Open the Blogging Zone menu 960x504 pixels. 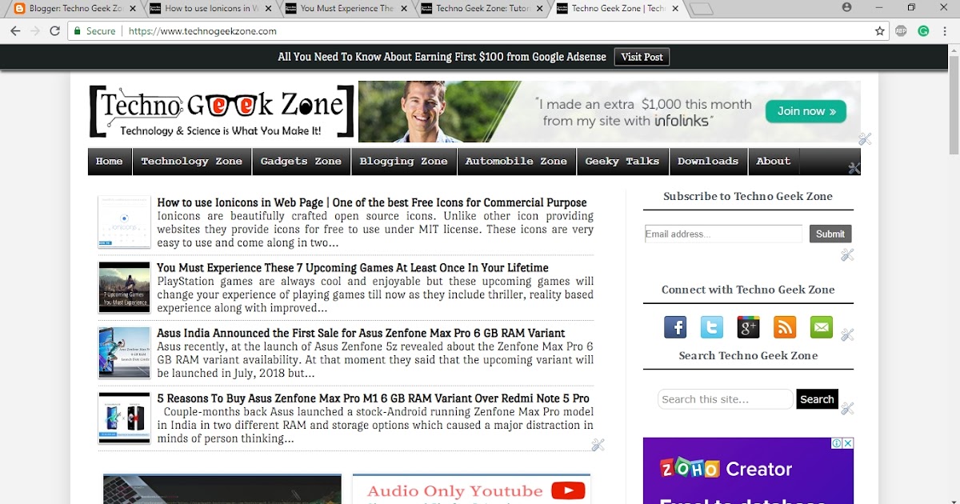pos(404,162)
